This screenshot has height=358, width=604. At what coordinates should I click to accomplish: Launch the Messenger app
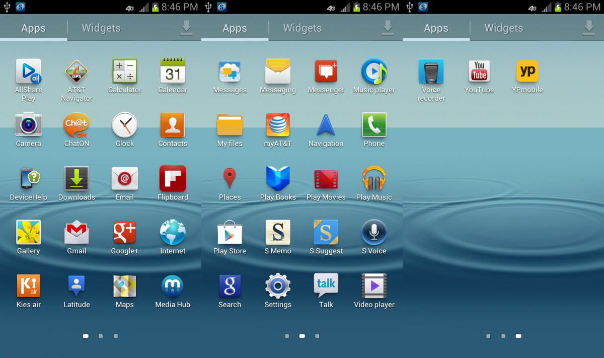326,71
